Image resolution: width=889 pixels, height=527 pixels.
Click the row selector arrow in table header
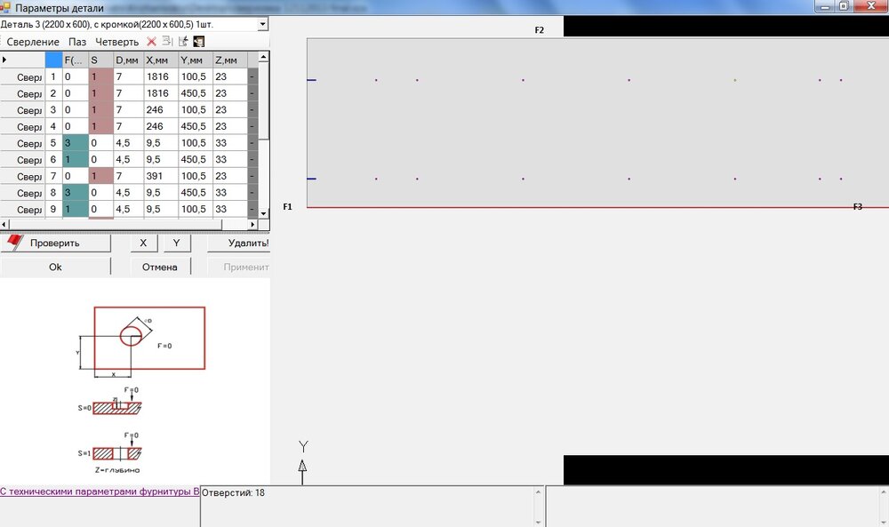(4, 60)
